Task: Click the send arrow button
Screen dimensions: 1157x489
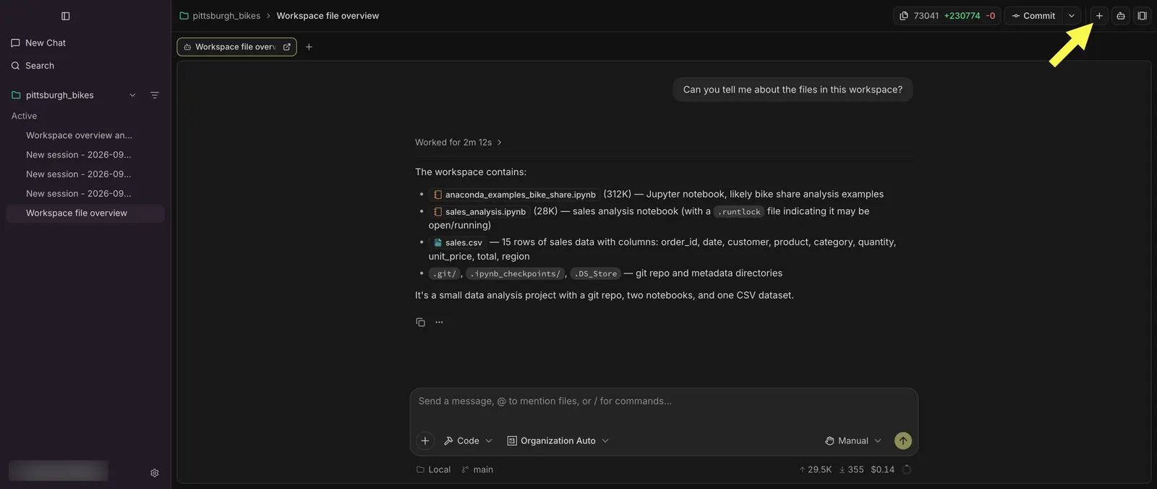Action: pos(903,441)
